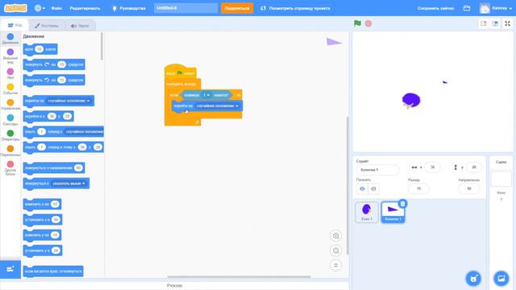Screen dimensions: 516x290
Task: Select the Другие блоки category
Action: (10, 168)
